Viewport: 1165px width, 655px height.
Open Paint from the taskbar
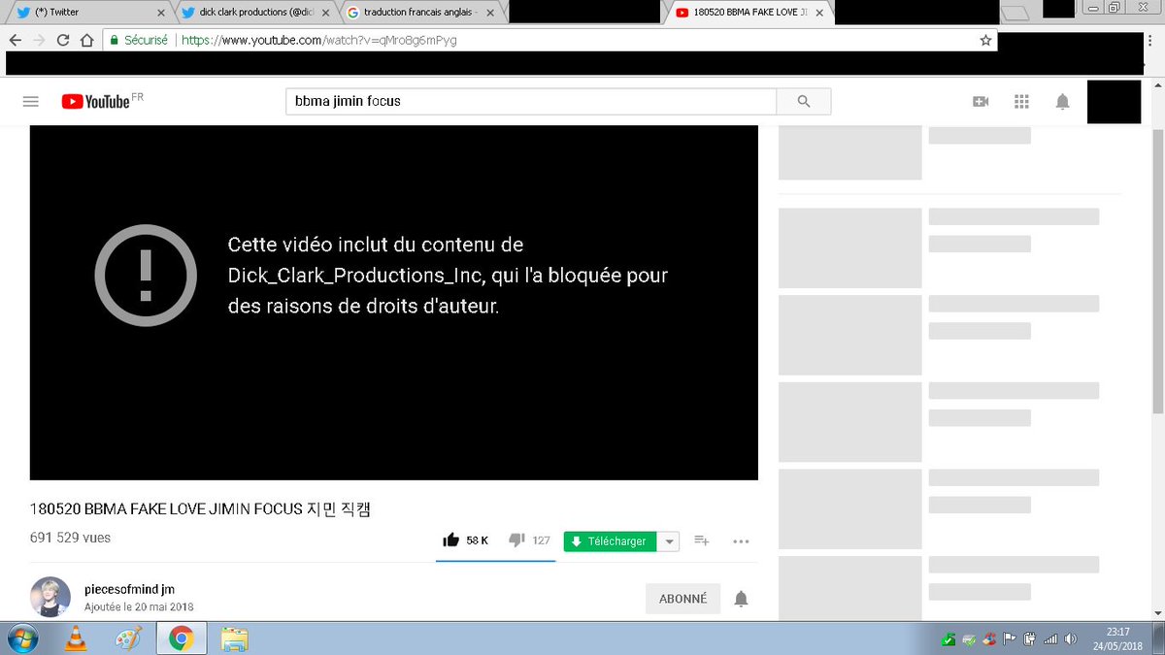coord(128,639)
